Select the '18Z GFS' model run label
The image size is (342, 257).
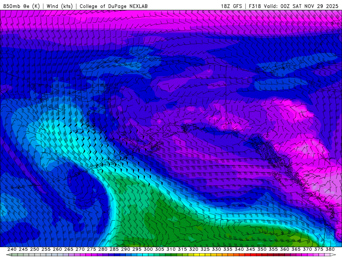[x=231, y=6]
